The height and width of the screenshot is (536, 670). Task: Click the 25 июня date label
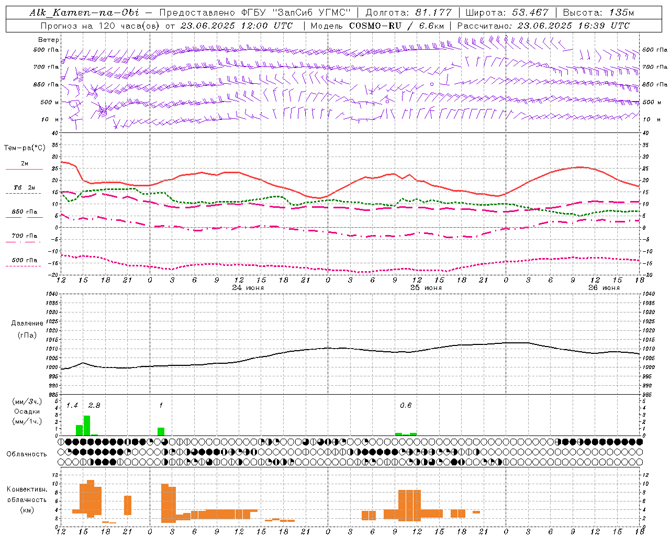click(426, 288)
